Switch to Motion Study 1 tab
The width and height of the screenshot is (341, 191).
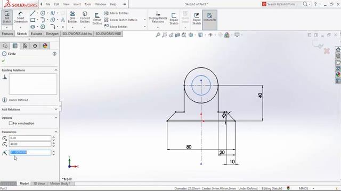(60, 184)
